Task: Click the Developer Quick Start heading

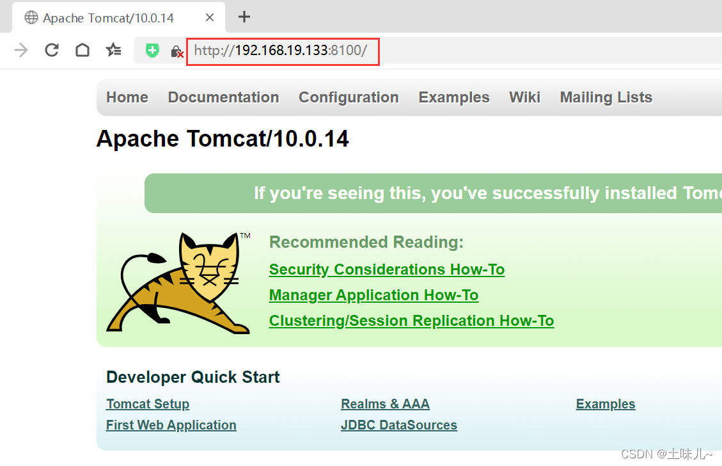Action: pos(193,377)
